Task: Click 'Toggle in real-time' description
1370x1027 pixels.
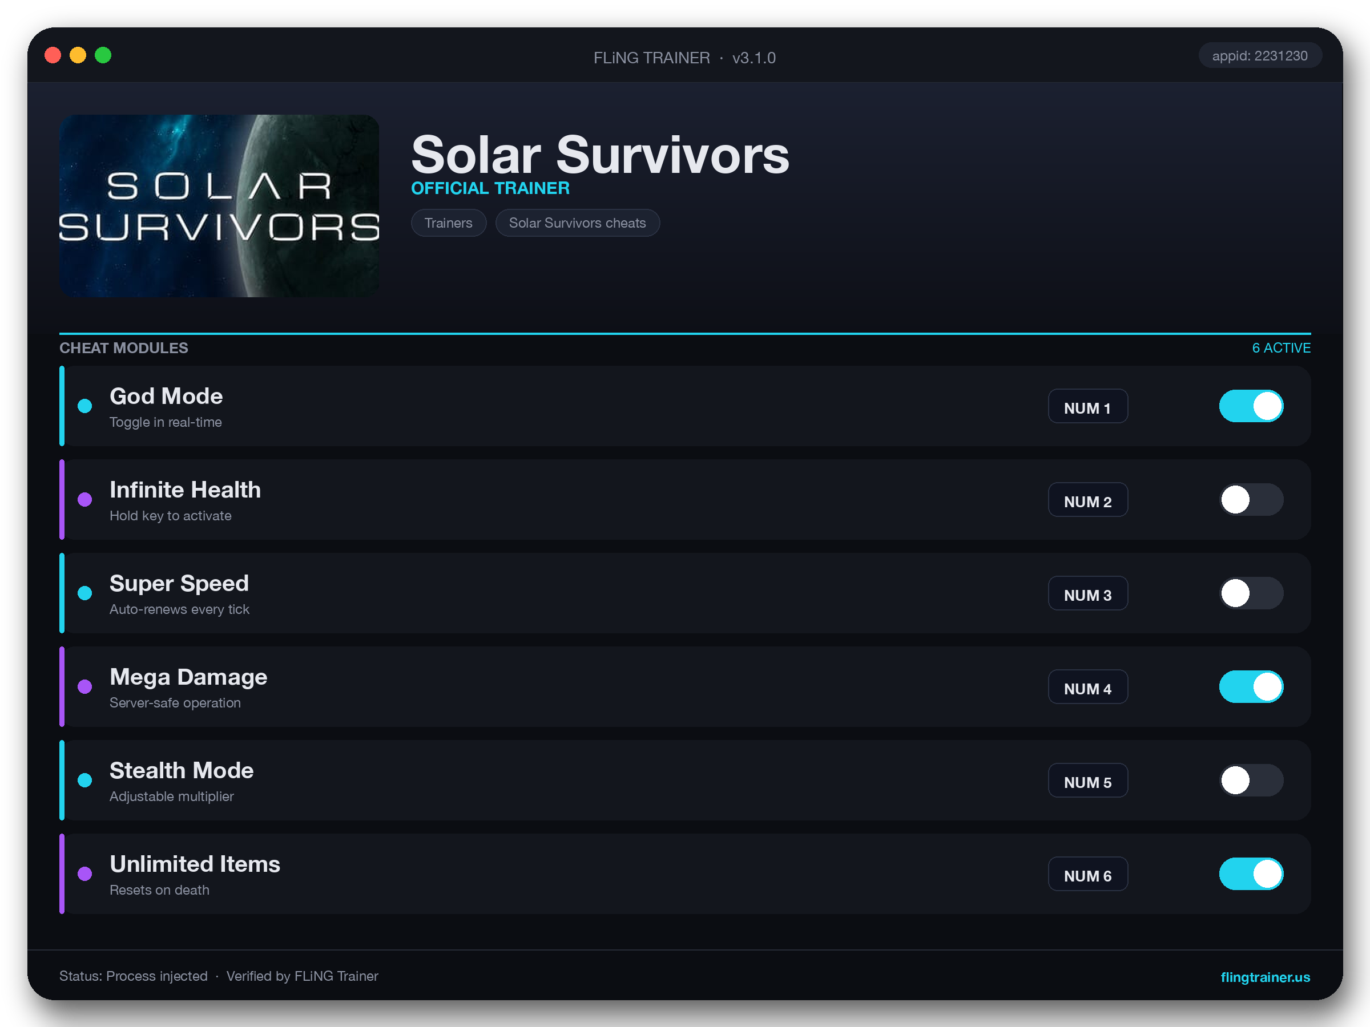Action: point(166,422)
